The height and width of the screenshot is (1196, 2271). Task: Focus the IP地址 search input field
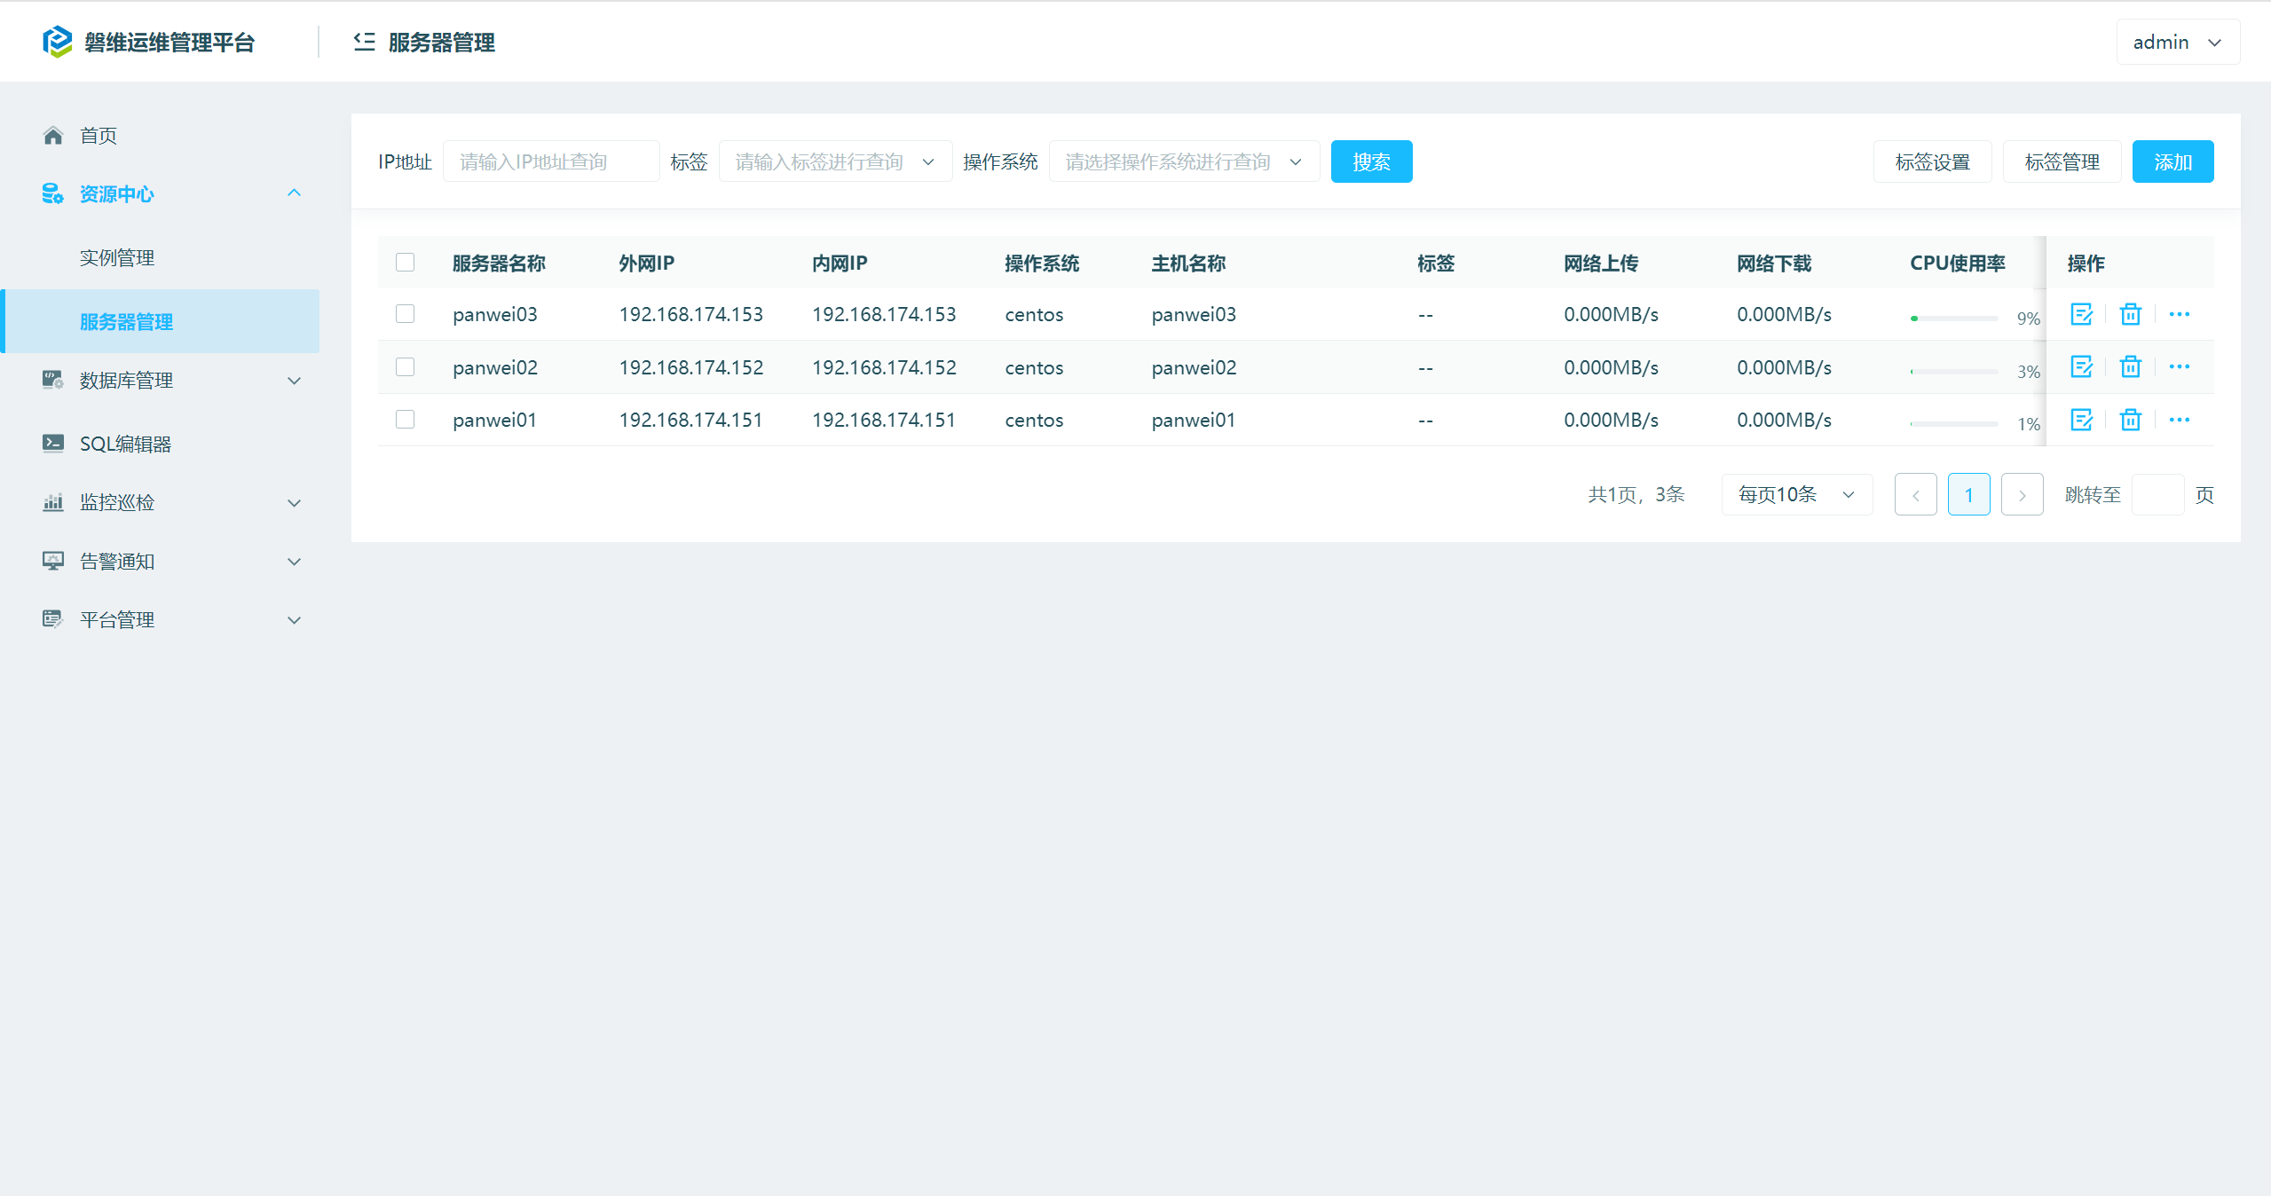coord(550,161)
